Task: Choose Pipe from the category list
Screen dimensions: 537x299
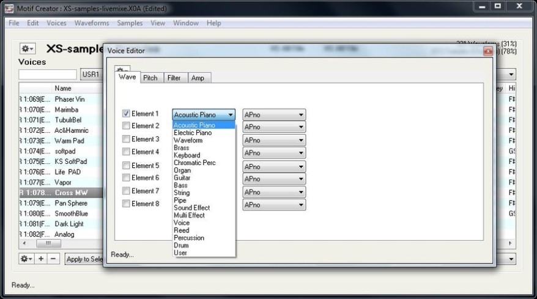Action: tap(204, 201)
